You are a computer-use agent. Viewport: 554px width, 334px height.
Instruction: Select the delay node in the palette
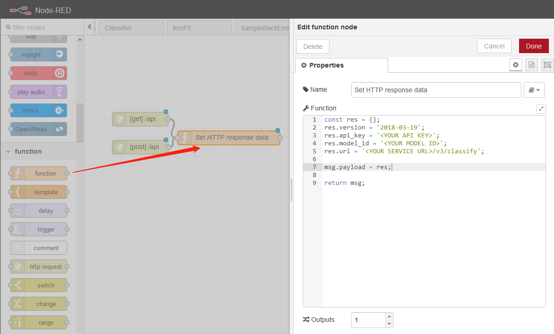click(38, 211)
